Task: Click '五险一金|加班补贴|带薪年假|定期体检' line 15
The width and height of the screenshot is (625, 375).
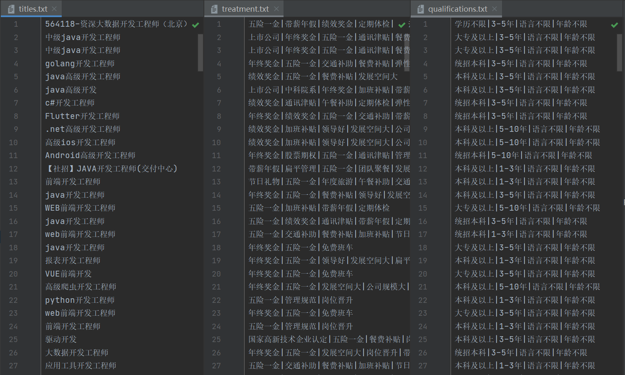Action: (x=319, y=208)
